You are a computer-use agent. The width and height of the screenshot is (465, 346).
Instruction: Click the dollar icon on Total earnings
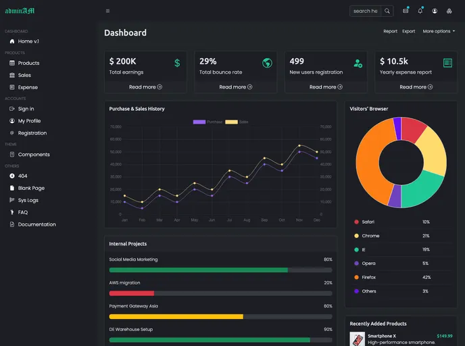click(x=177, y=63)
